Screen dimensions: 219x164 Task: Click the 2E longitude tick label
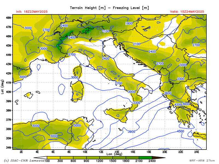tap(21, 152)
